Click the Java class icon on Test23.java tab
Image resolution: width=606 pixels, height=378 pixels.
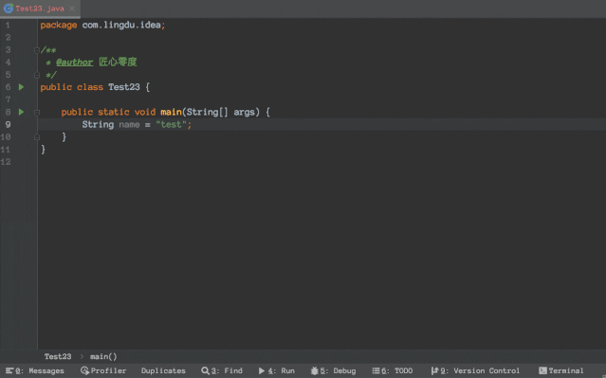click(x=9, y=9)
